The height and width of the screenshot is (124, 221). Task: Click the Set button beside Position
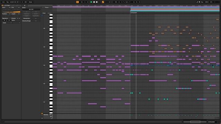pyautogui.click(x=10, y=14)
